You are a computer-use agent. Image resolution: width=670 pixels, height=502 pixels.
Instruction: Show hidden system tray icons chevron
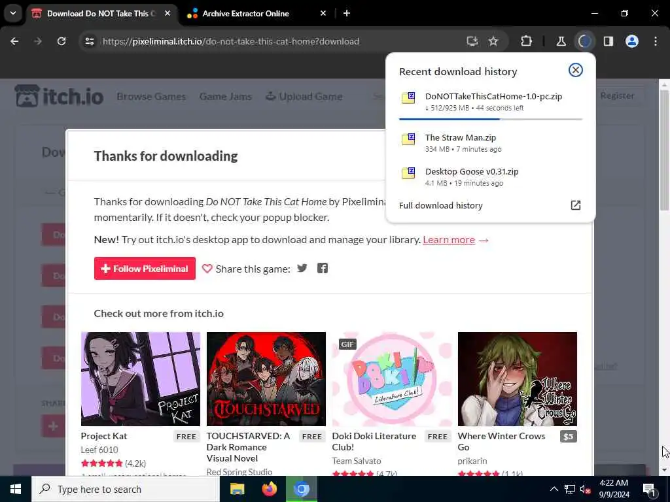tap(554, 489)
